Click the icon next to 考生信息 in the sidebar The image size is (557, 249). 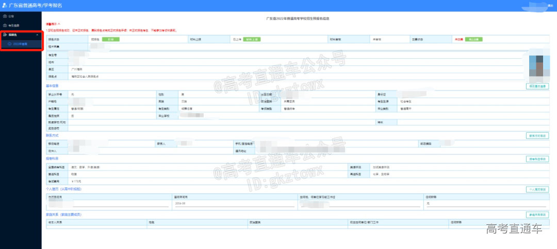click(x=5, y=26)
